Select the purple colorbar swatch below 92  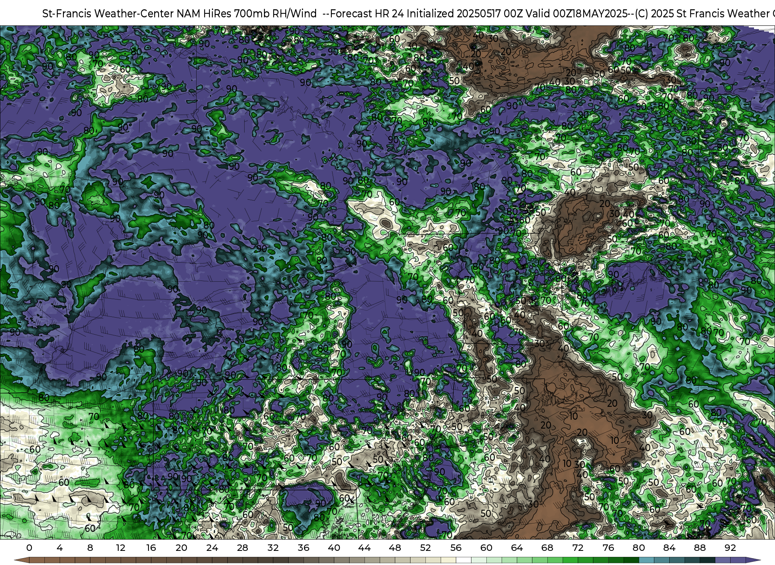coord(738,561)
